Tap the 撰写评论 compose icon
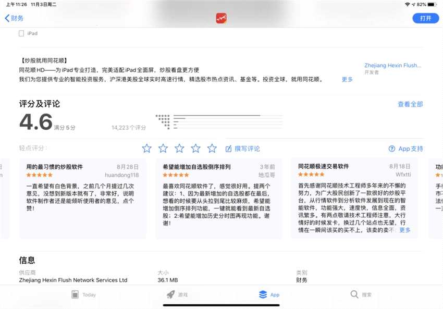This screenshot has width=443, height=309. point(228,149)
